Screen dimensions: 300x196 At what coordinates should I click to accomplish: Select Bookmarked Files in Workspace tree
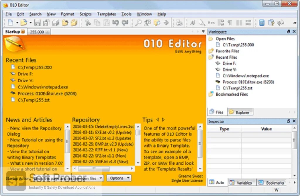[x=232, y=94]
